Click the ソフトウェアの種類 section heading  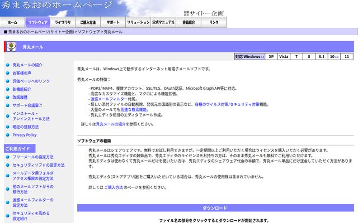point(94,141)
